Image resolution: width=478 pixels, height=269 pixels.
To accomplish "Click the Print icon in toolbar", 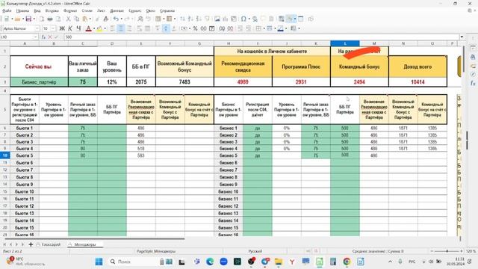I will coord(50,19).
